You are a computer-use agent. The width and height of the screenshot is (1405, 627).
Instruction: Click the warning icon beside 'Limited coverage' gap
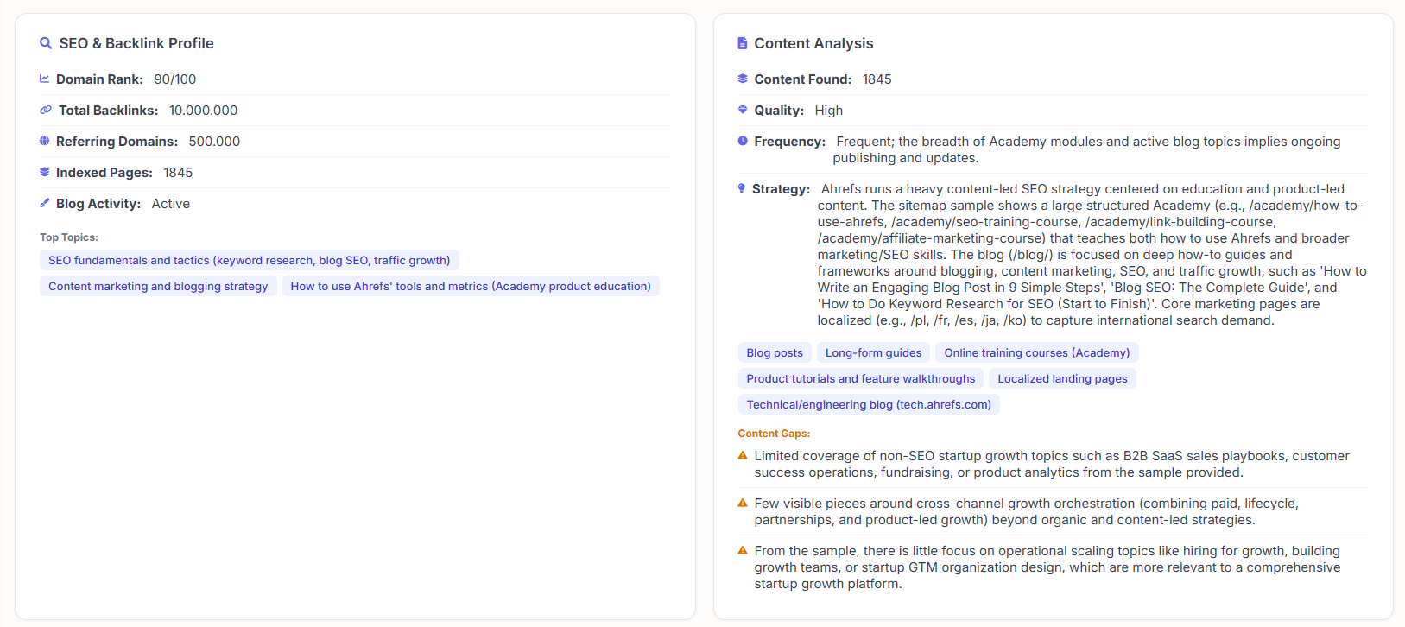pyautogui.click(x=743, y=455)
